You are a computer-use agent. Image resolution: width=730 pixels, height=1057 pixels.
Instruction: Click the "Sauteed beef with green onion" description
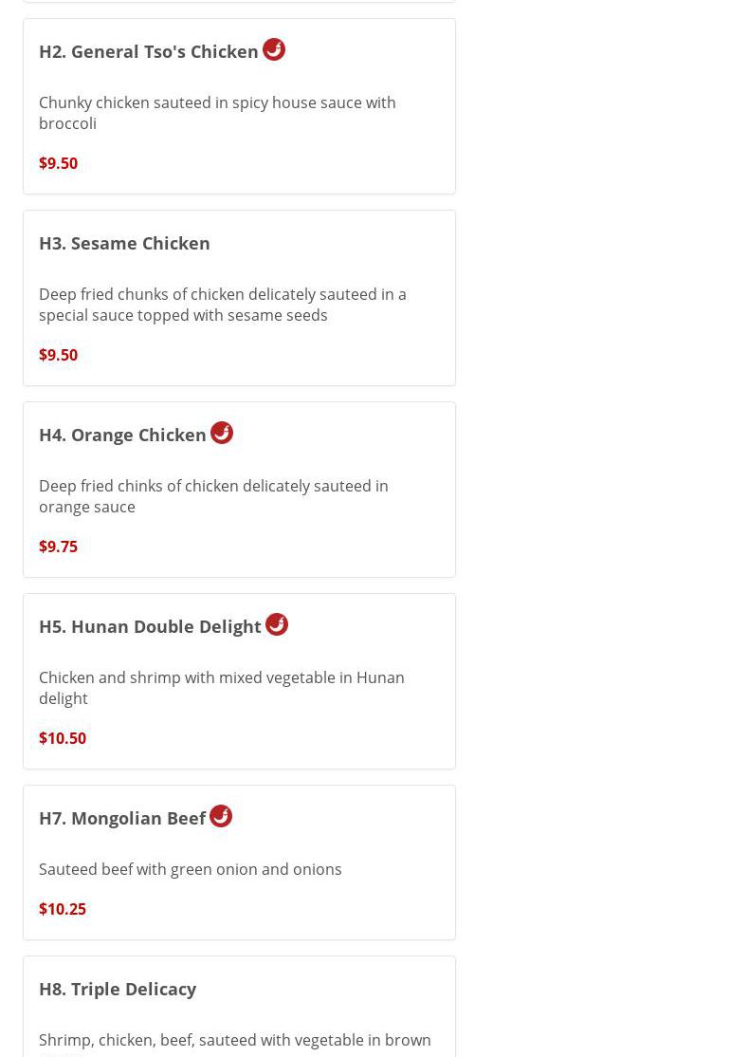190,869
